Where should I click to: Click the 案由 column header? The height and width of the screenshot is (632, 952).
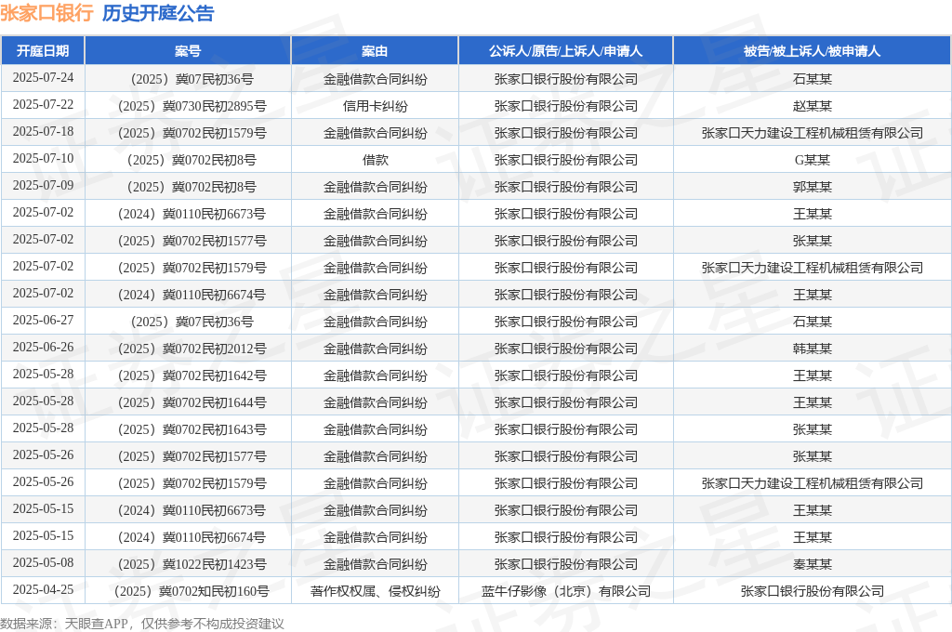click(375, 51)
